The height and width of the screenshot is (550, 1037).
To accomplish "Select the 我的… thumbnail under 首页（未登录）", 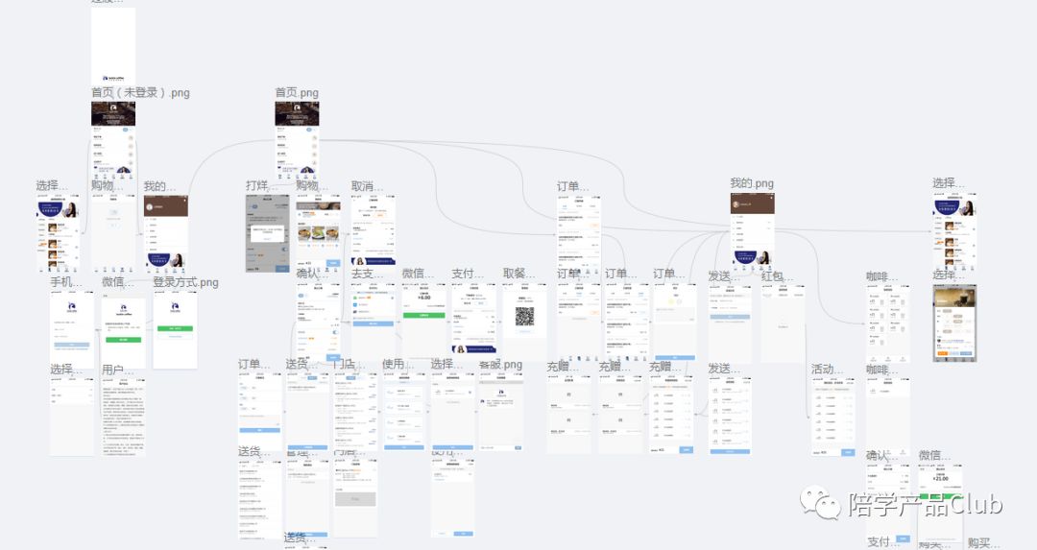I will tap(166, 233).
